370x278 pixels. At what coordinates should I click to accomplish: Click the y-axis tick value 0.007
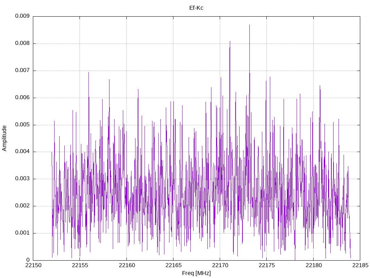tap(22, 71)
